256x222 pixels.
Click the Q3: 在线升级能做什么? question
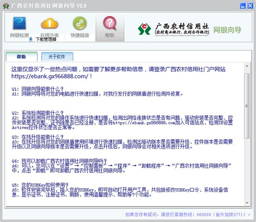point(38,137)
